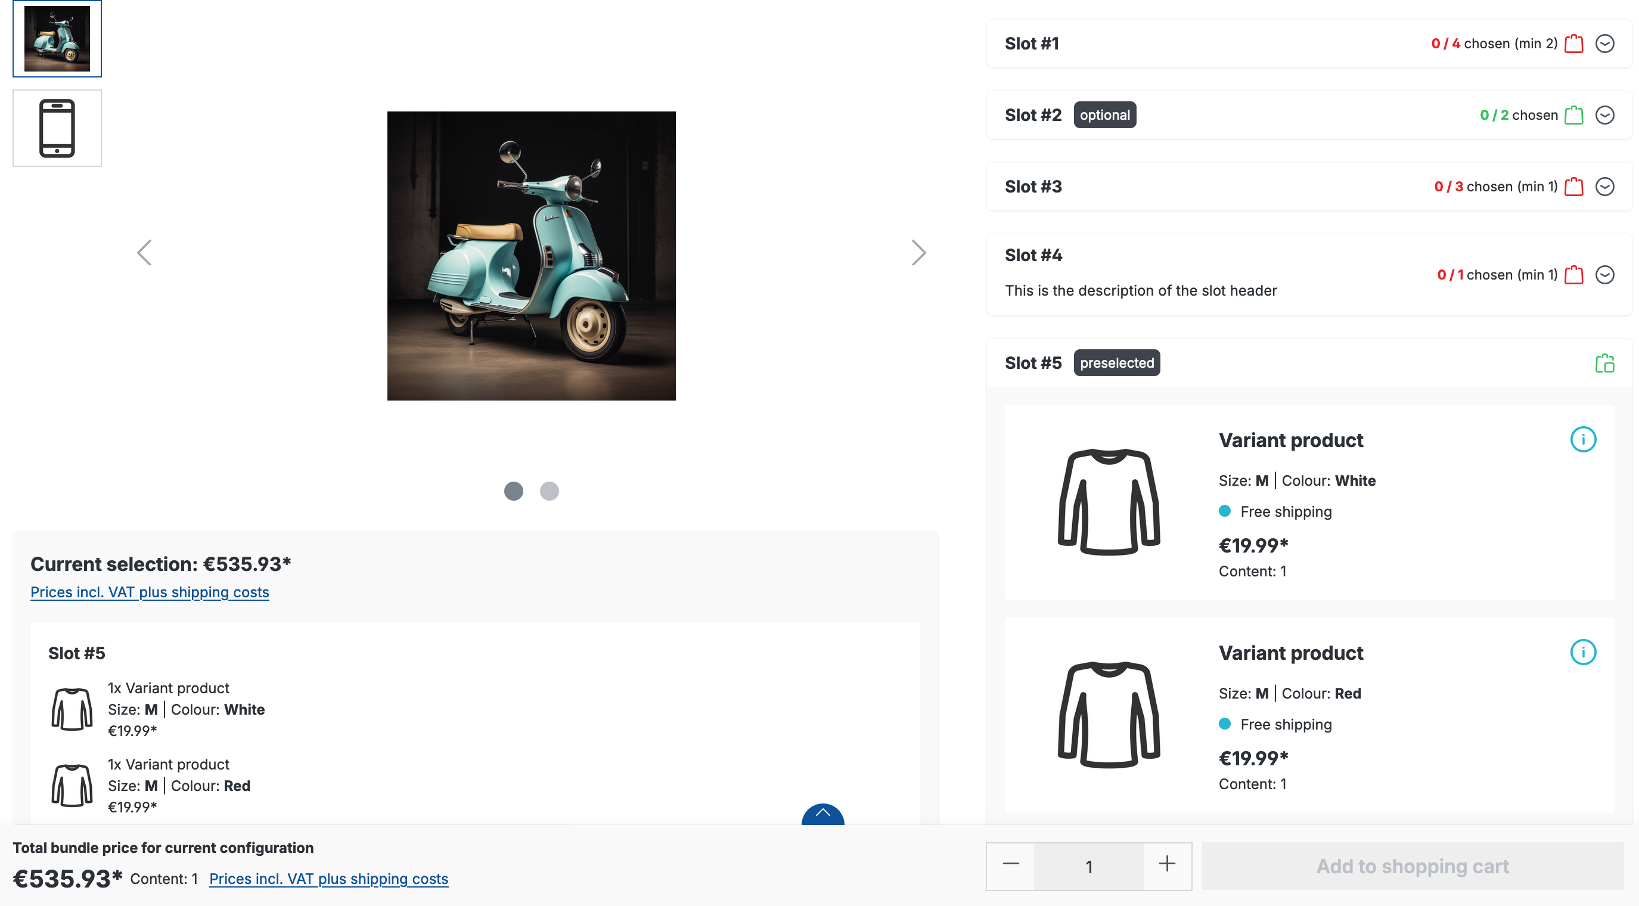Click Red shirt icon in selection summary

point(72,786)
